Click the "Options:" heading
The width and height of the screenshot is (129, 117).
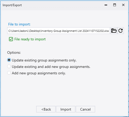coord(14,52)
